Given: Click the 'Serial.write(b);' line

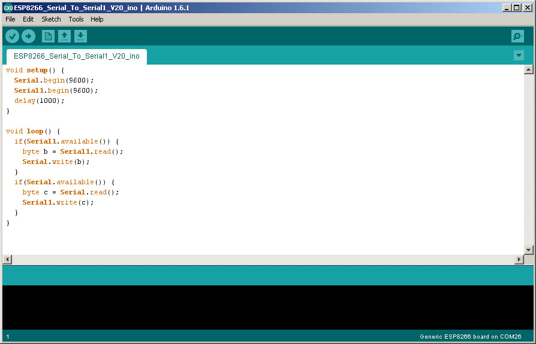Looking at the screenshot, I should [x=56, y=162].
